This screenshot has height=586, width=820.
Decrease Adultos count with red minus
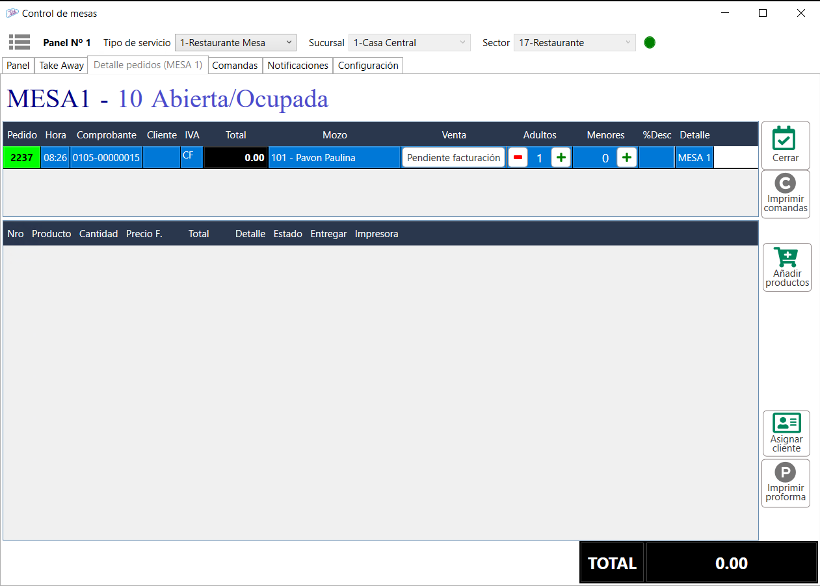tap(518, 158)
